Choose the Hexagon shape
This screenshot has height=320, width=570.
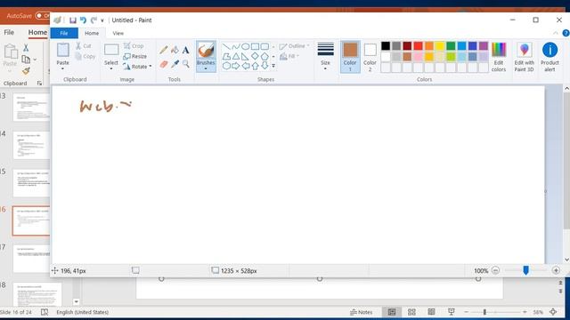pyautogui.click(x=226, y=66)
